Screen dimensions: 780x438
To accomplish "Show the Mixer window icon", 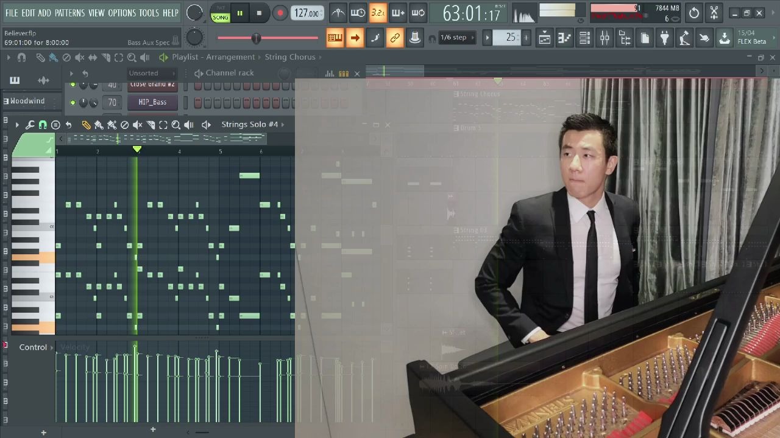I will [604, 38].
